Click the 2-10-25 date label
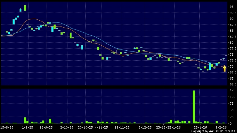 pos(67,127)
